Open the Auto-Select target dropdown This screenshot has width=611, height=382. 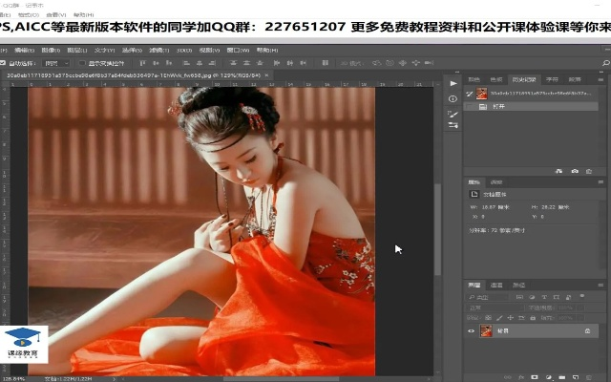(x=57, y=62)
